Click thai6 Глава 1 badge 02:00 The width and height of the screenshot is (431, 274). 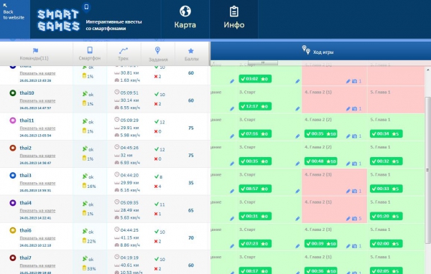(x=386, y=244)
